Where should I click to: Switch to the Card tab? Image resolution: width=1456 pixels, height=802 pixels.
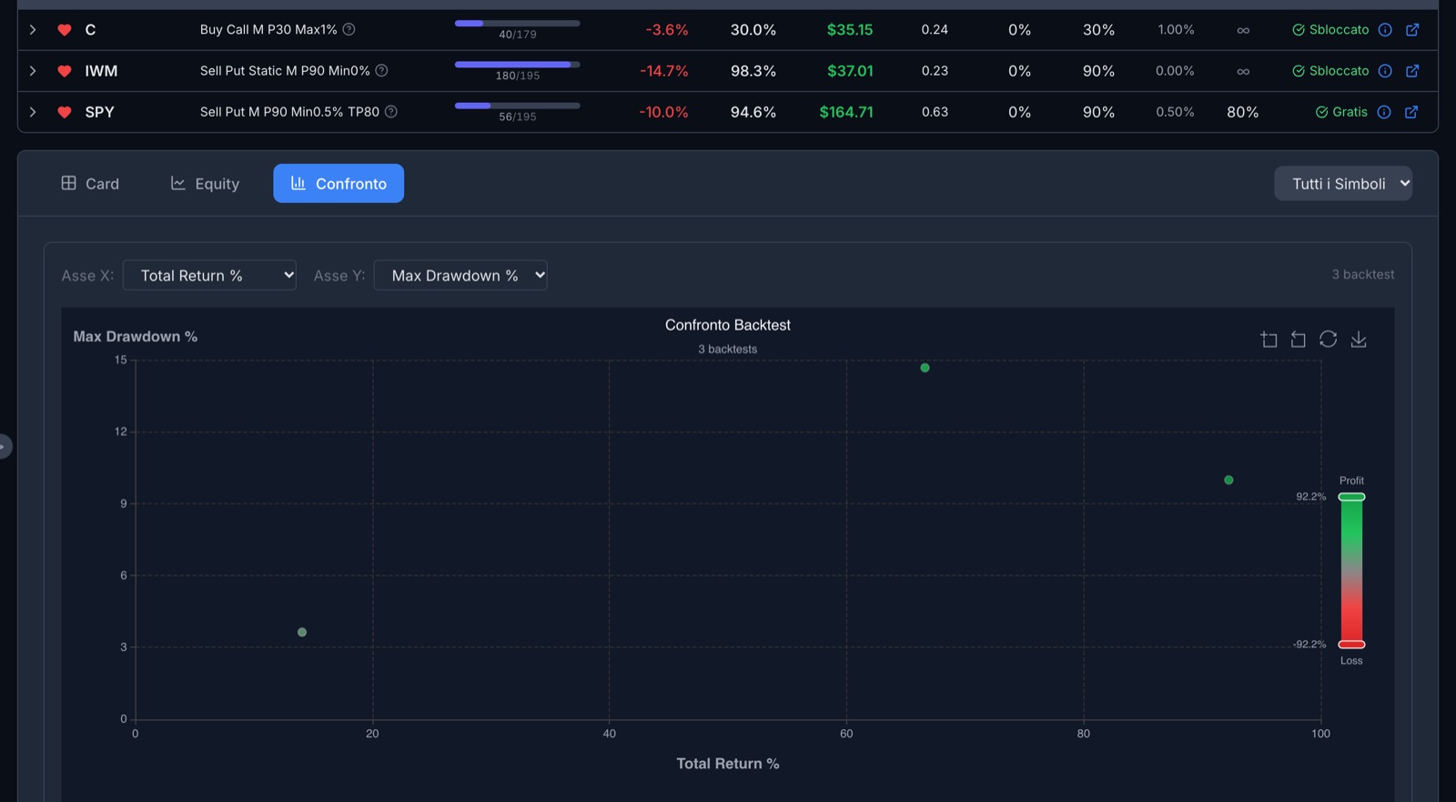[90, 184]
